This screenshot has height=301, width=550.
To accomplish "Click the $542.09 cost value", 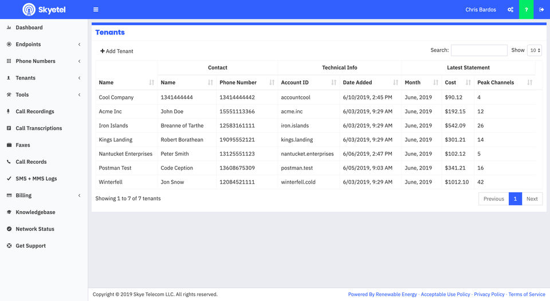I will 455,125.
